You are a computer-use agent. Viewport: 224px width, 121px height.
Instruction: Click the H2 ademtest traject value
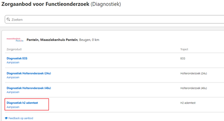188,103
